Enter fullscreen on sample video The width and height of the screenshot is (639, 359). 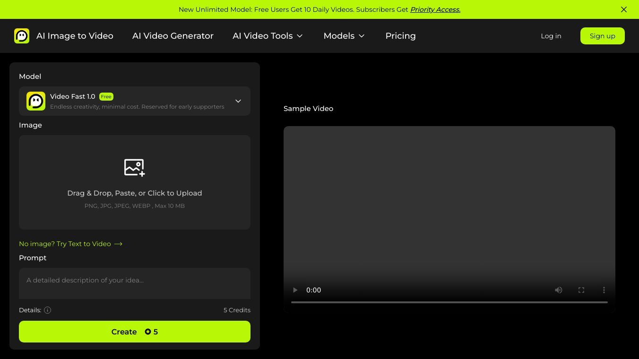tap(581, 290)
